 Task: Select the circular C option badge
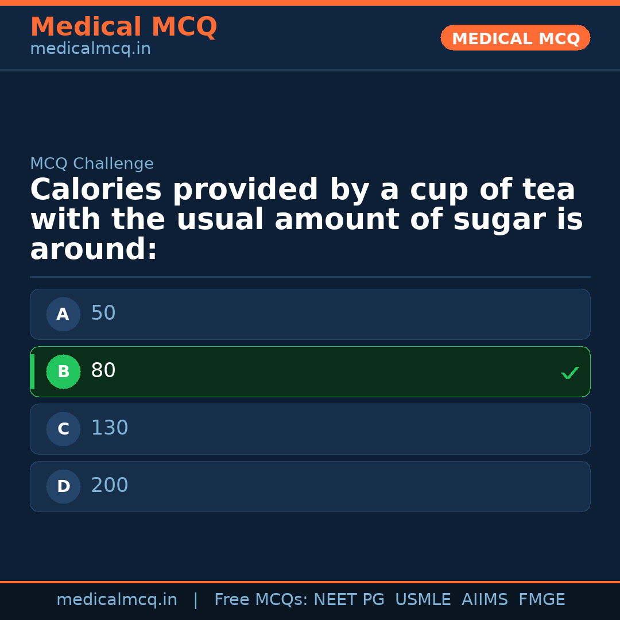(x=63, y=429)
